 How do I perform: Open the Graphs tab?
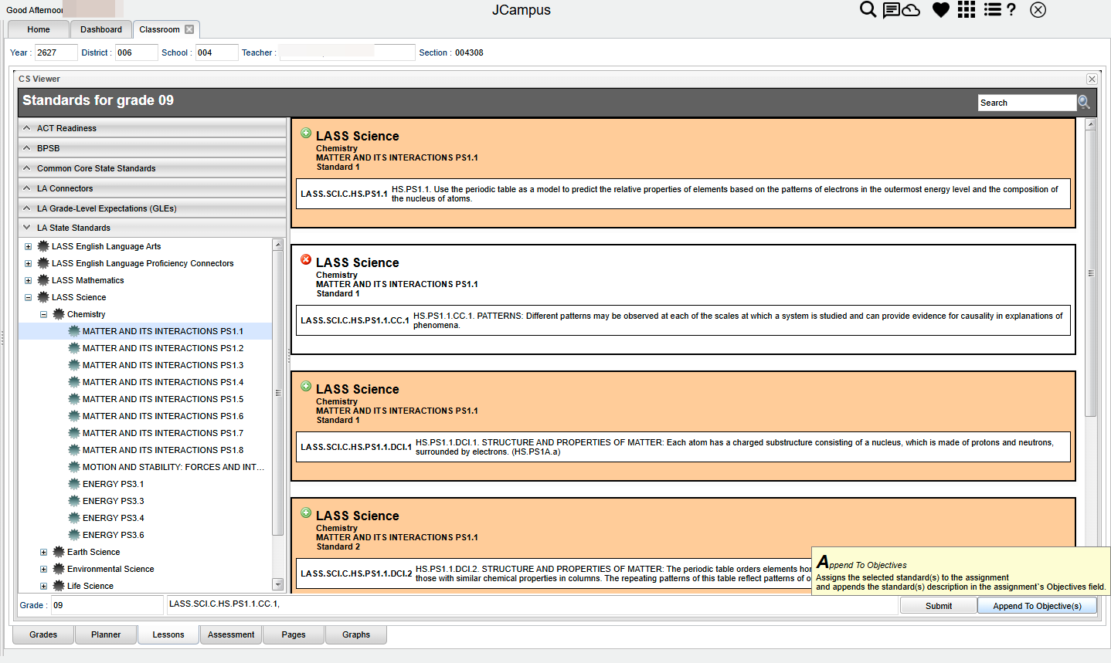(x=356, y=634)
